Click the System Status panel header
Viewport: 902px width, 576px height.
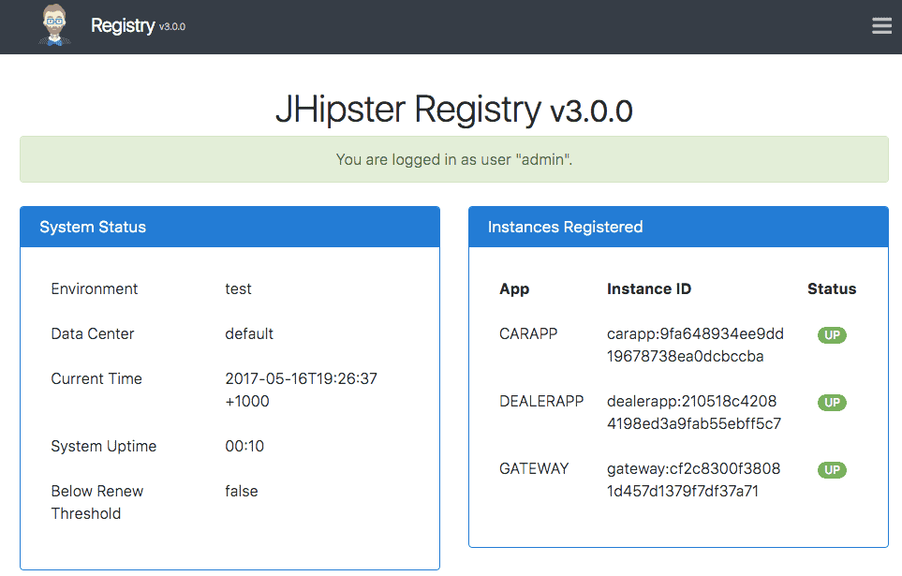(230, 227)
